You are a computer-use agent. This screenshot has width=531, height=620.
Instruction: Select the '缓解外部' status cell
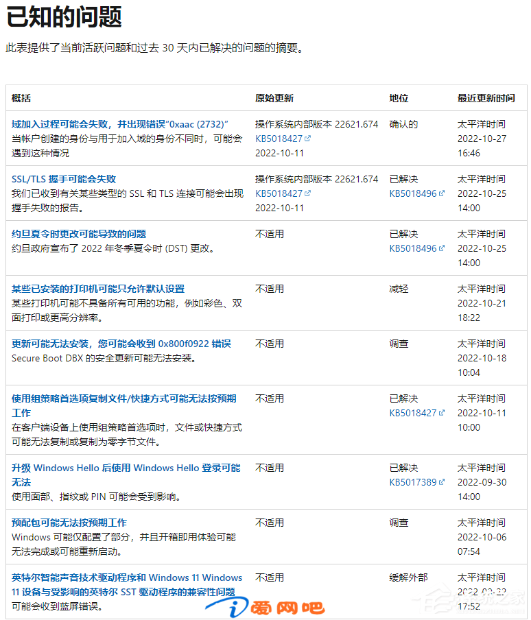tap(408, 577)
